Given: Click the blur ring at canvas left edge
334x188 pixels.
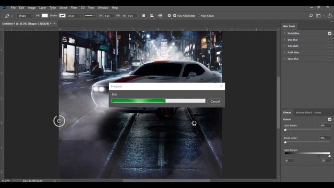Looking at the screenshot, I should 59,121.
